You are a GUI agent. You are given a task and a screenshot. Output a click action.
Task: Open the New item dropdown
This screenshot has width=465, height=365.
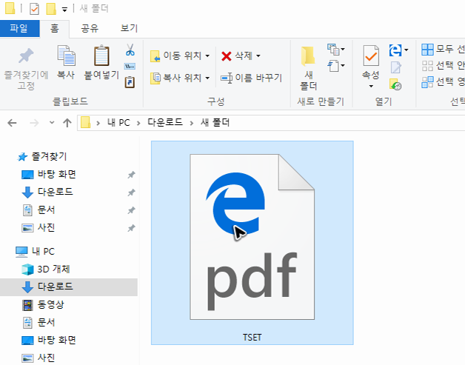click(x=335, y=49)
